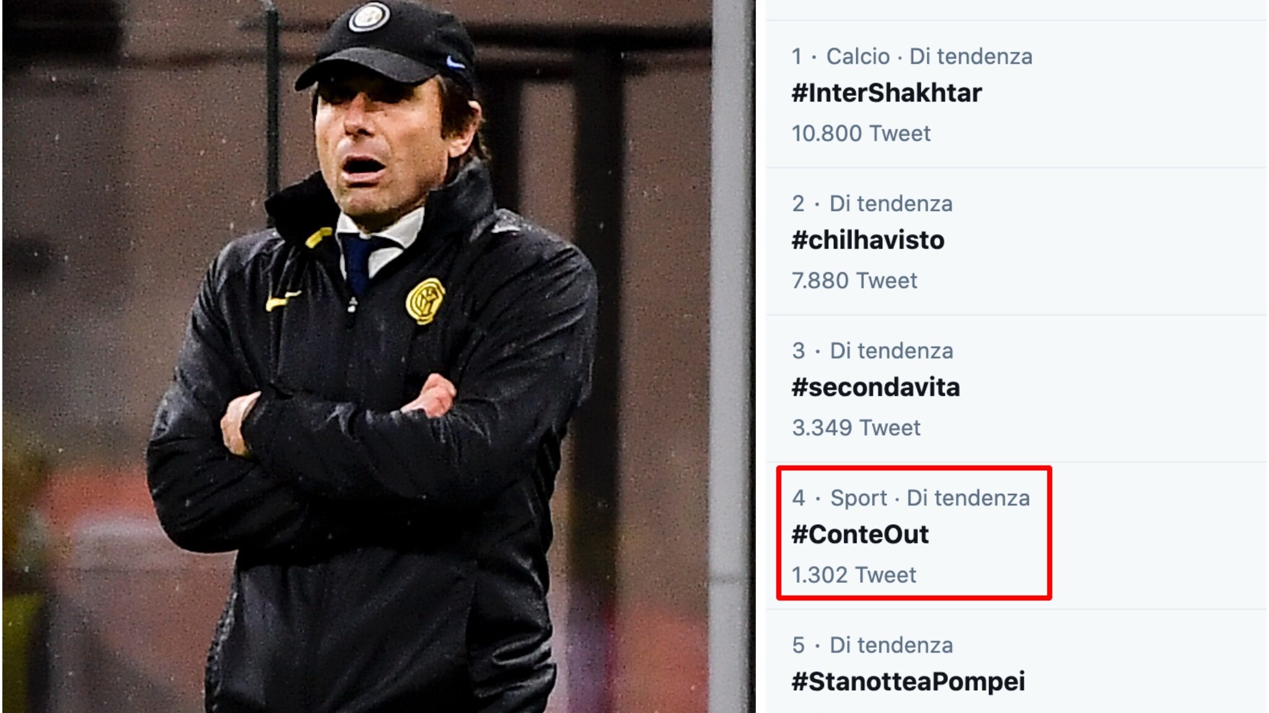Click the "5 · Di tendenza" label

[x=872, y=646]
